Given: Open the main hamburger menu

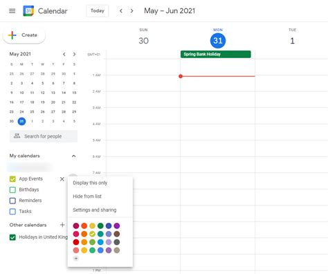Looking at the screenshot, I should click(12, 11).
